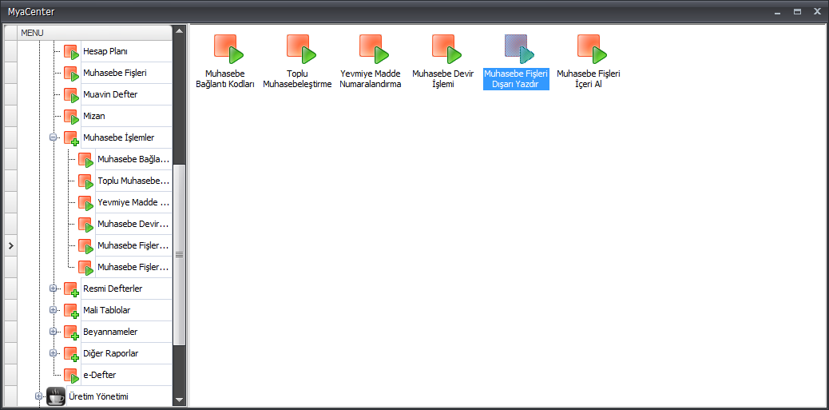The width and height of the screenshot is (829, 410).
Task: Click Hesap Planı tree icon
Action: pyautogui.click(x=71, y=52)
